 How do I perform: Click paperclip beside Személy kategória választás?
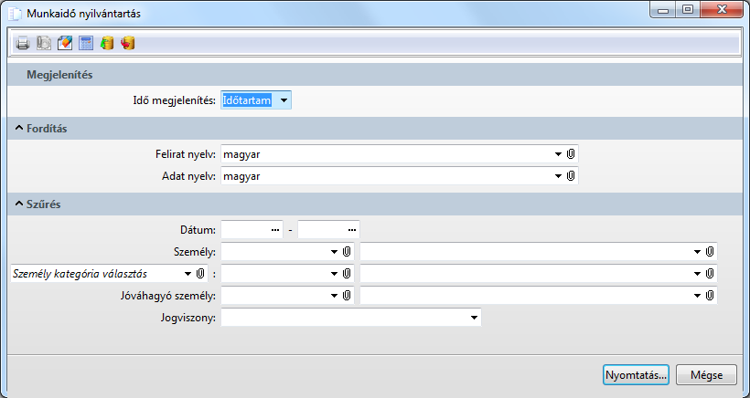[x=200, y=274]
